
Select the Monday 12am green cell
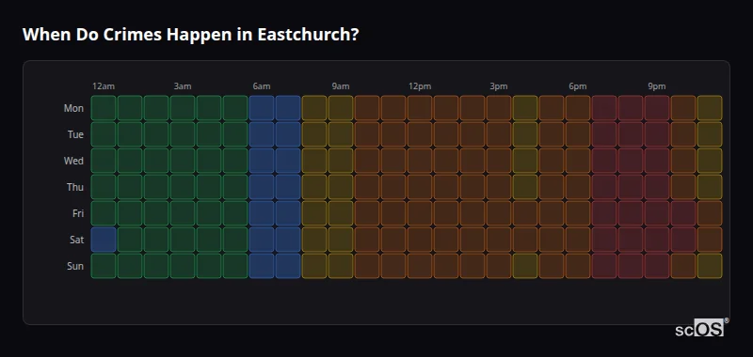(104, 108)
